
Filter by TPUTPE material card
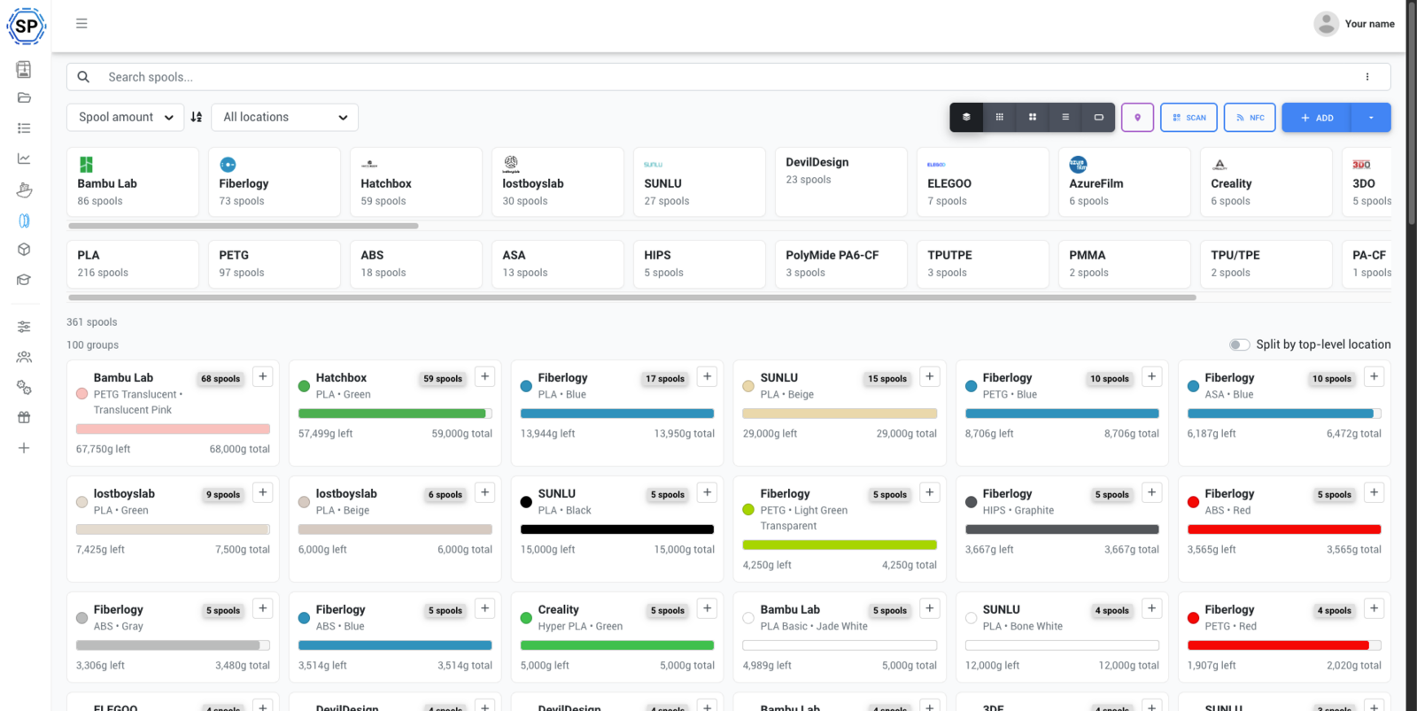(x=983, y=264)
